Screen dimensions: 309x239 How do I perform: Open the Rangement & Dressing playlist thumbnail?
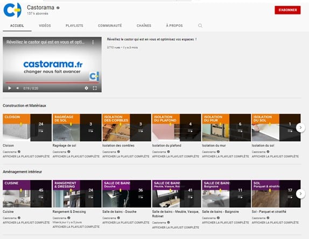point(77,193)
